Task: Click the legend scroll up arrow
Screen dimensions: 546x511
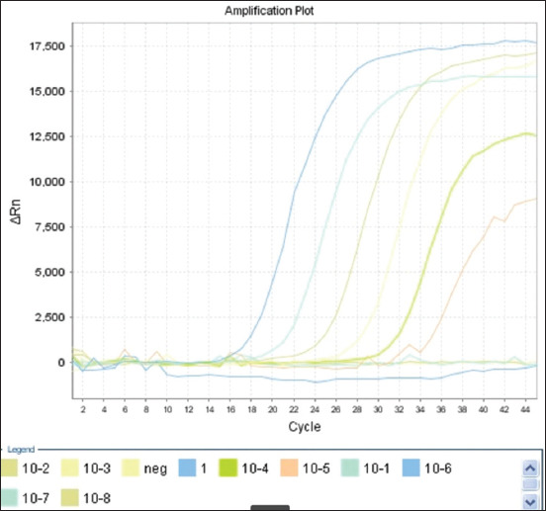Action: [x=531, y=468]
